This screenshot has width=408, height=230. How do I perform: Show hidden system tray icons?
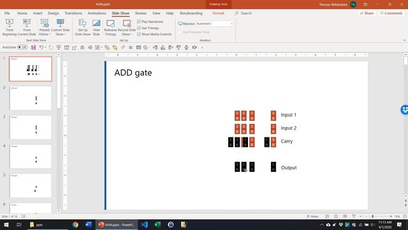tap(321, 224)
